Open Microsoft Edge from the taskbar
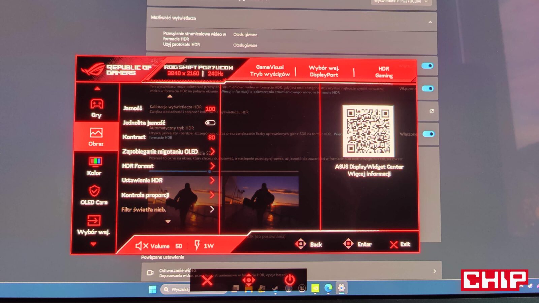The height and width of the screenshot is (303, 539). (x=328, y=288)
